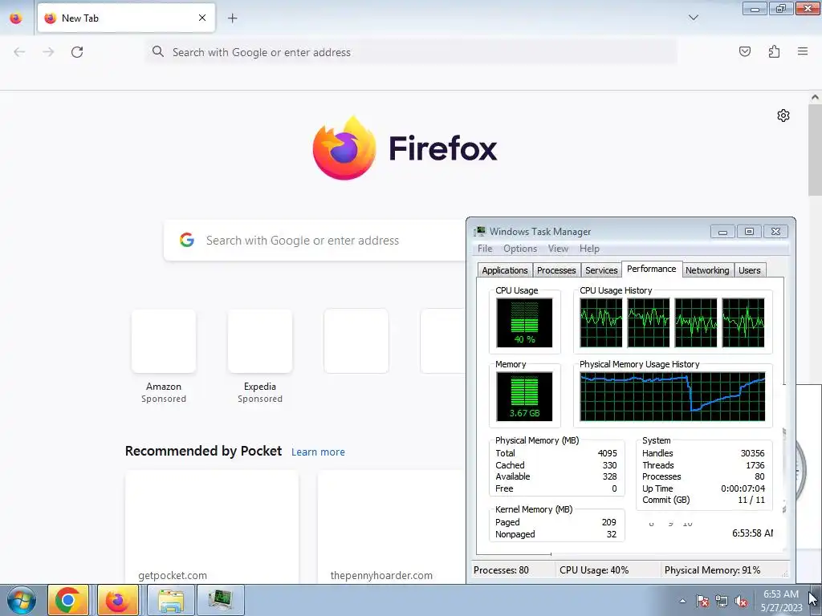Click the muted volume tray icon
The height and width of the screenshot is (616, 822).
[741, 601]
